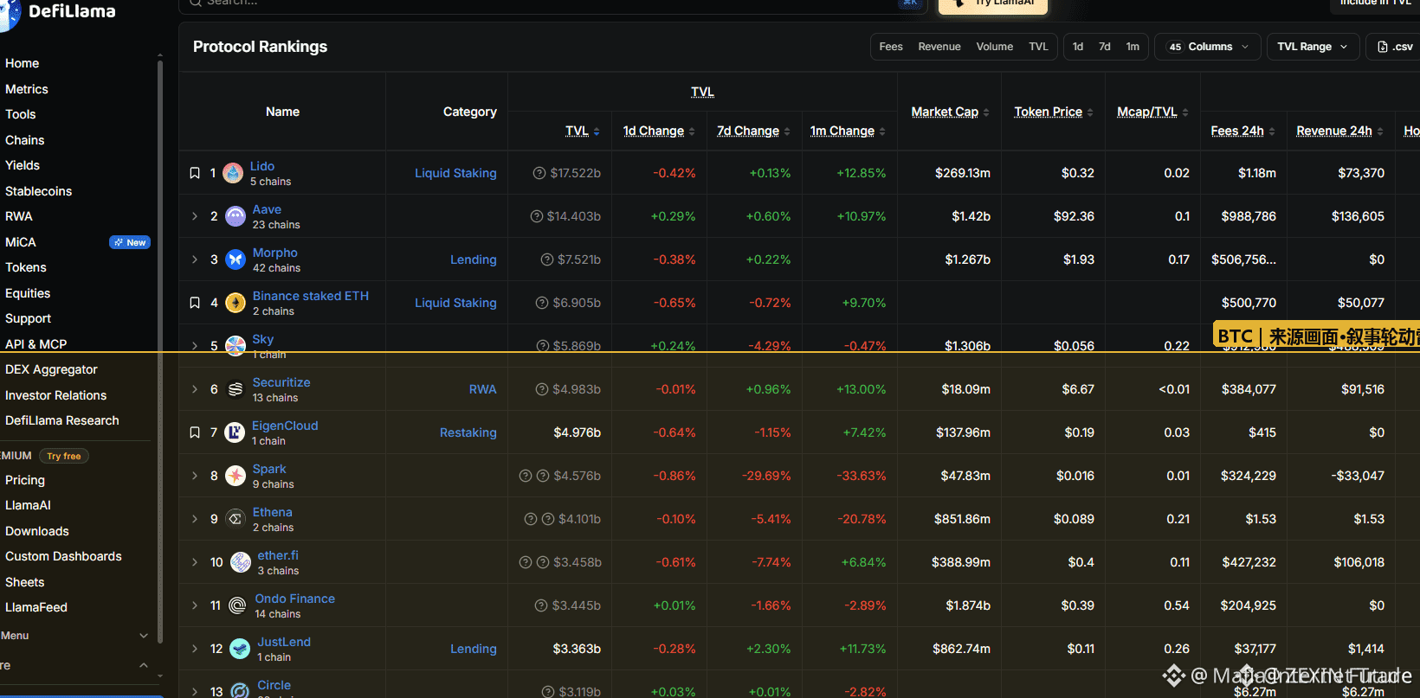The image size is (1420, 698).
Task: Toggle the 1m change filter
Action: coord(1133,47)
